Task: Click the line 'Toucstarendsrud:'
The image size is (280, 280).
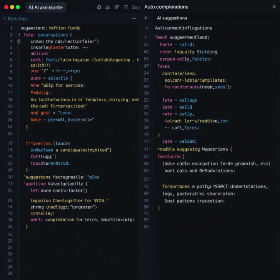Action: (x=50, y=163)
